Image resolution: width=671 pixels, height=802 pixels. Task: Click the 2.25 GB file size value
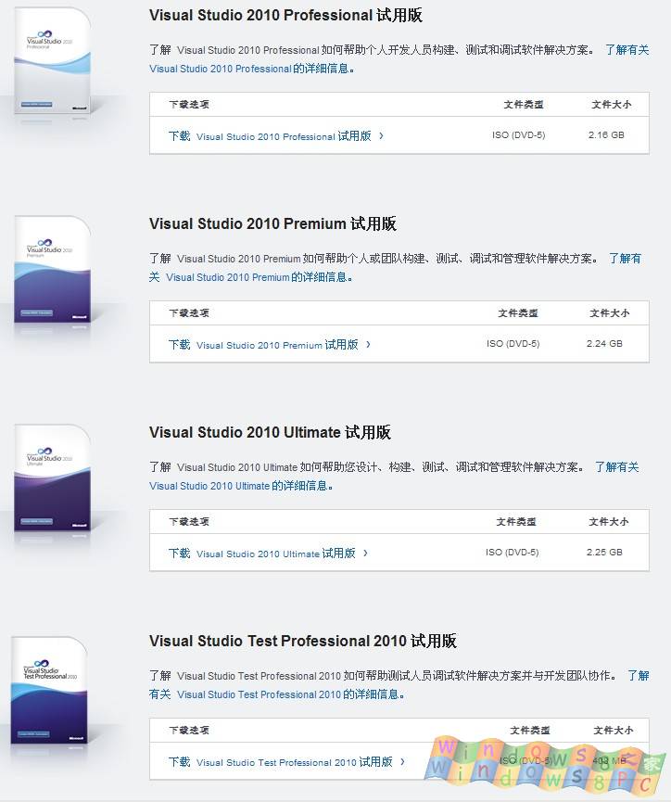pos(604,553)
